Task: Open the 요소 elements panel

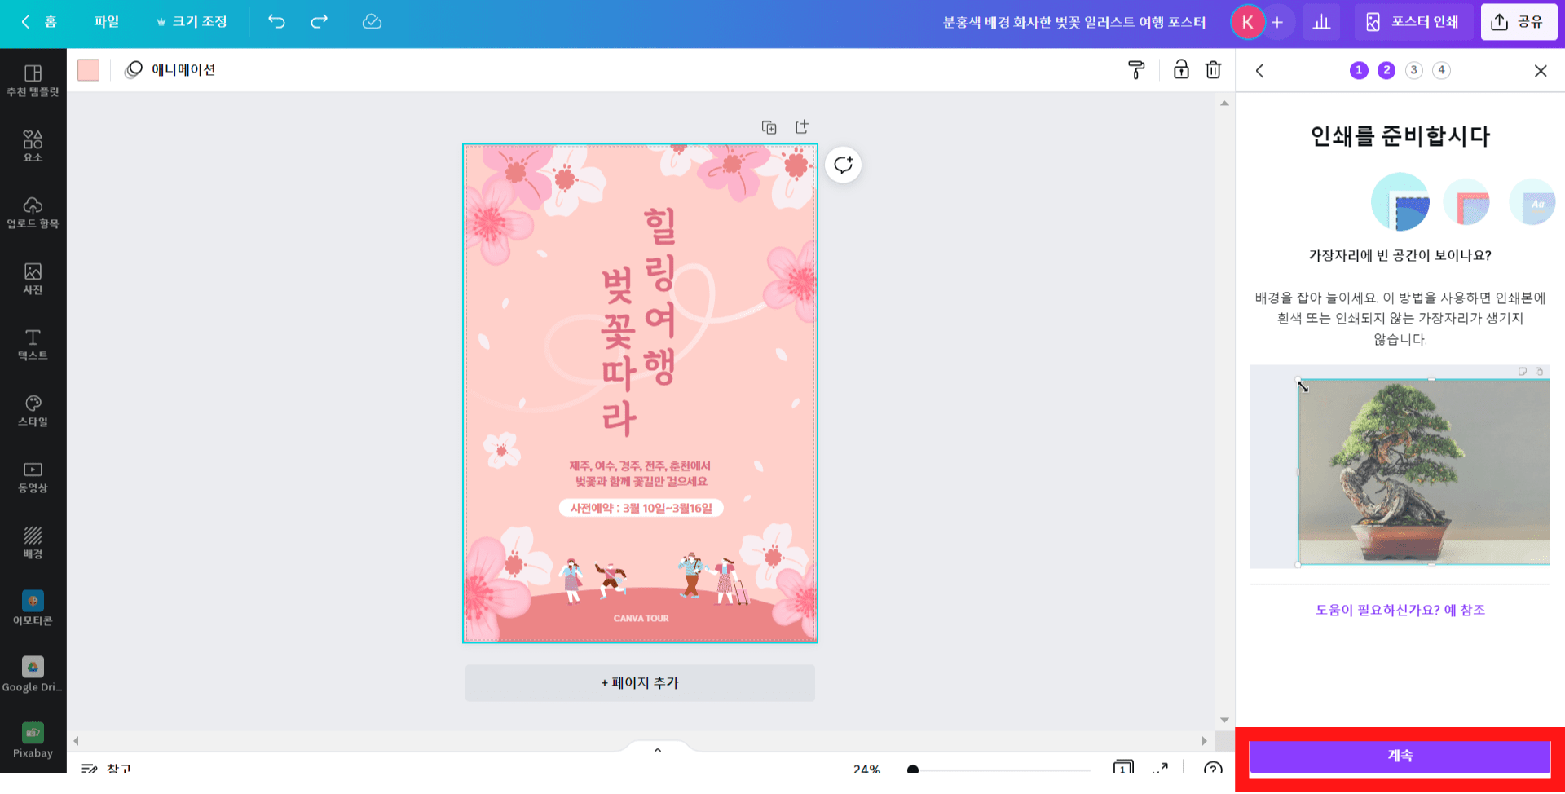Action: coord(33,146)
